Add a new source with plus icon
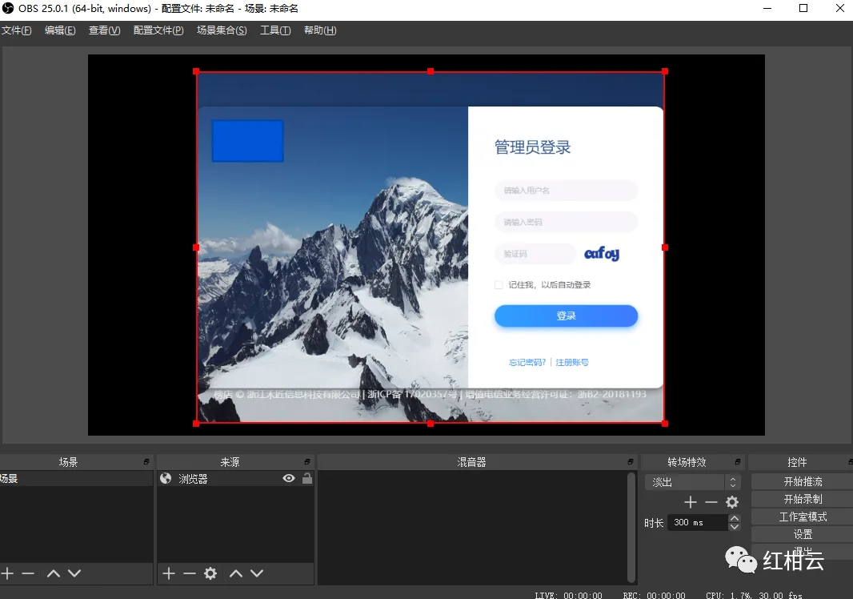This screenshot has width=853, height=599. tap(169, 573)
